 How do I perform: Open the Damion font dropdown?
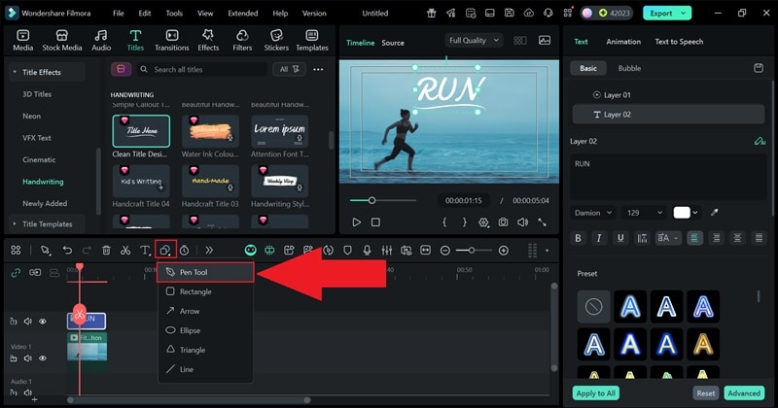(x=593, y=213)
